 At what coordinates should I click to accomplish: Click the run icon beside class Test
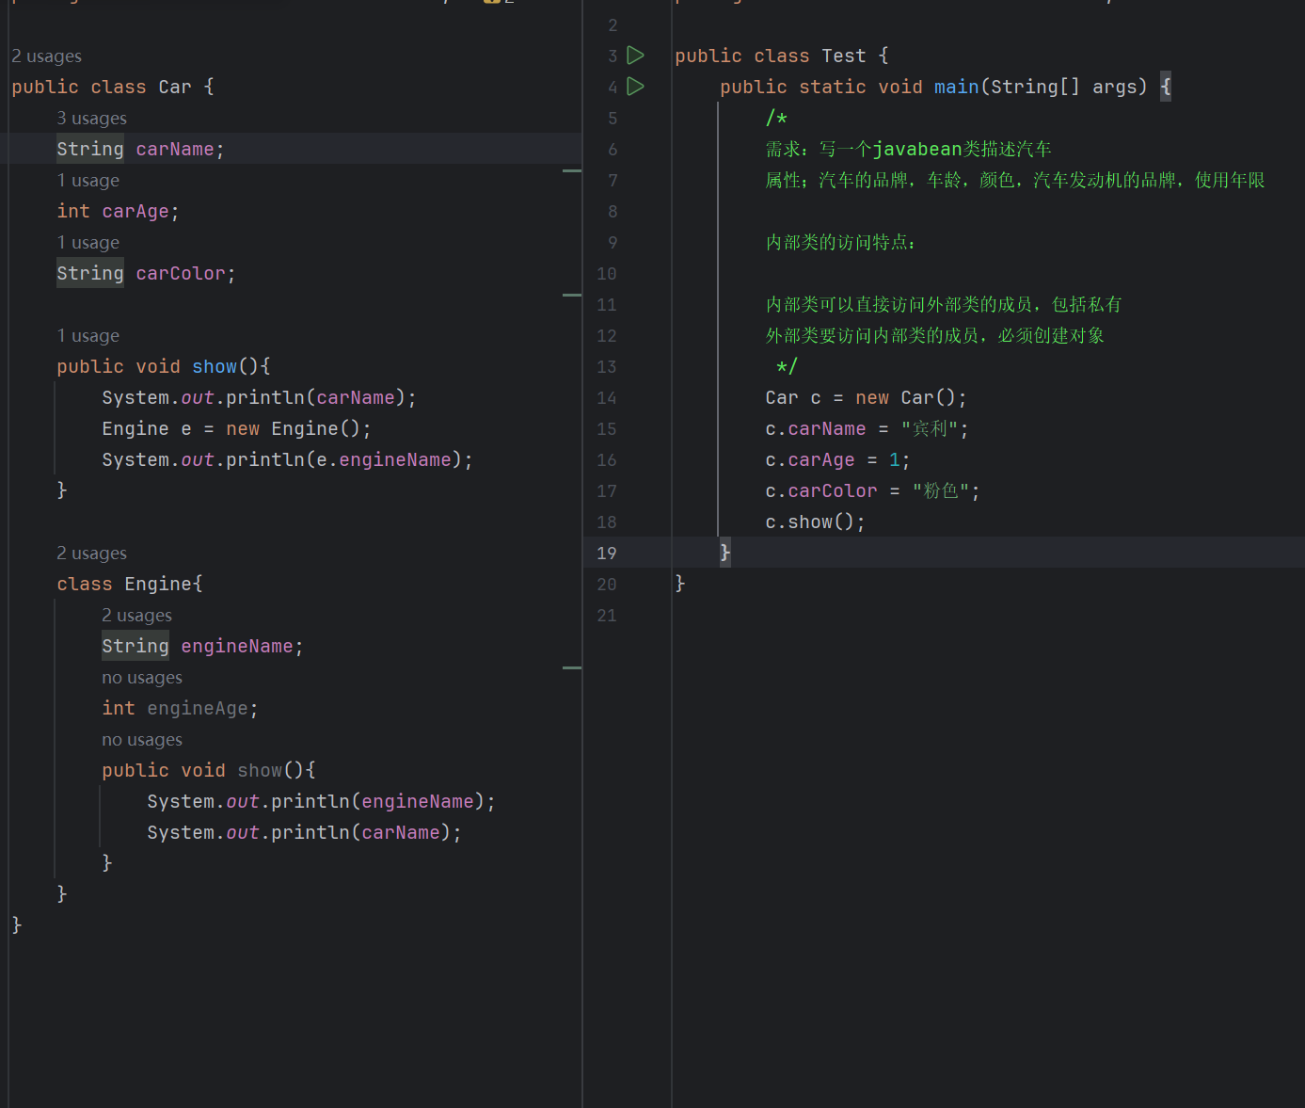636,56
